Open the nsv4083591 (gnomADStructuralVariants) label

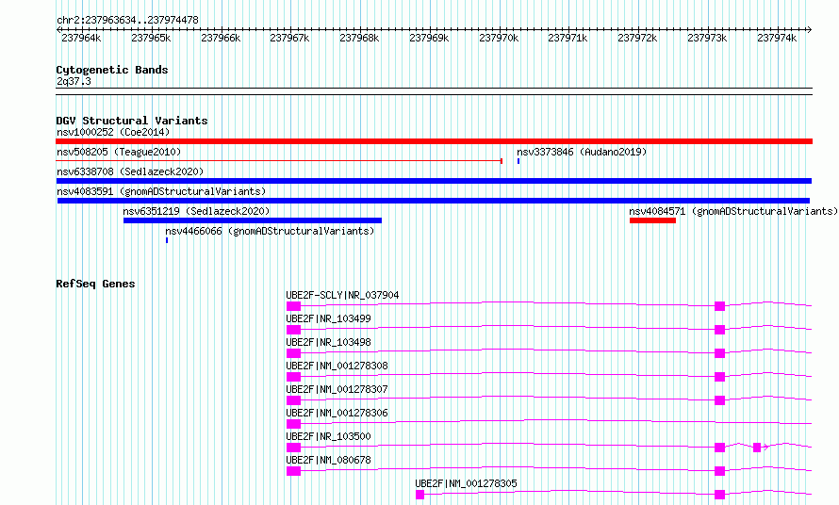tap(161, 191)
